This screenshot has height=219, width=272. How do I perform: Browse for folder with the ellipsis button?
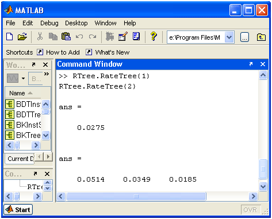[x=244, y=37]
